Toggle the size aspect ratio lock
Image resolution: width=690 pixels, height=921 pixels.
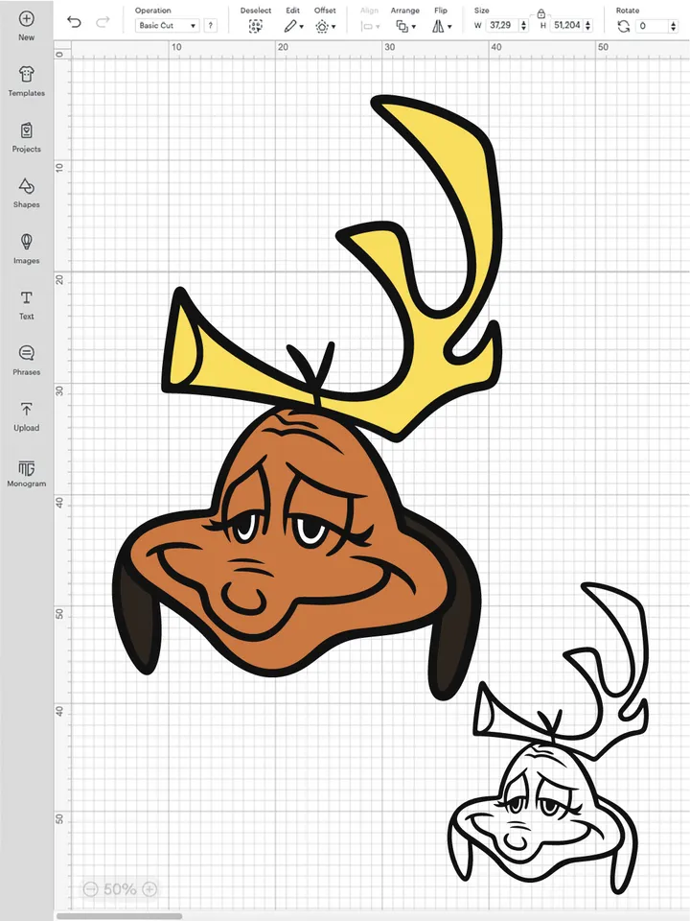point(541,13)
